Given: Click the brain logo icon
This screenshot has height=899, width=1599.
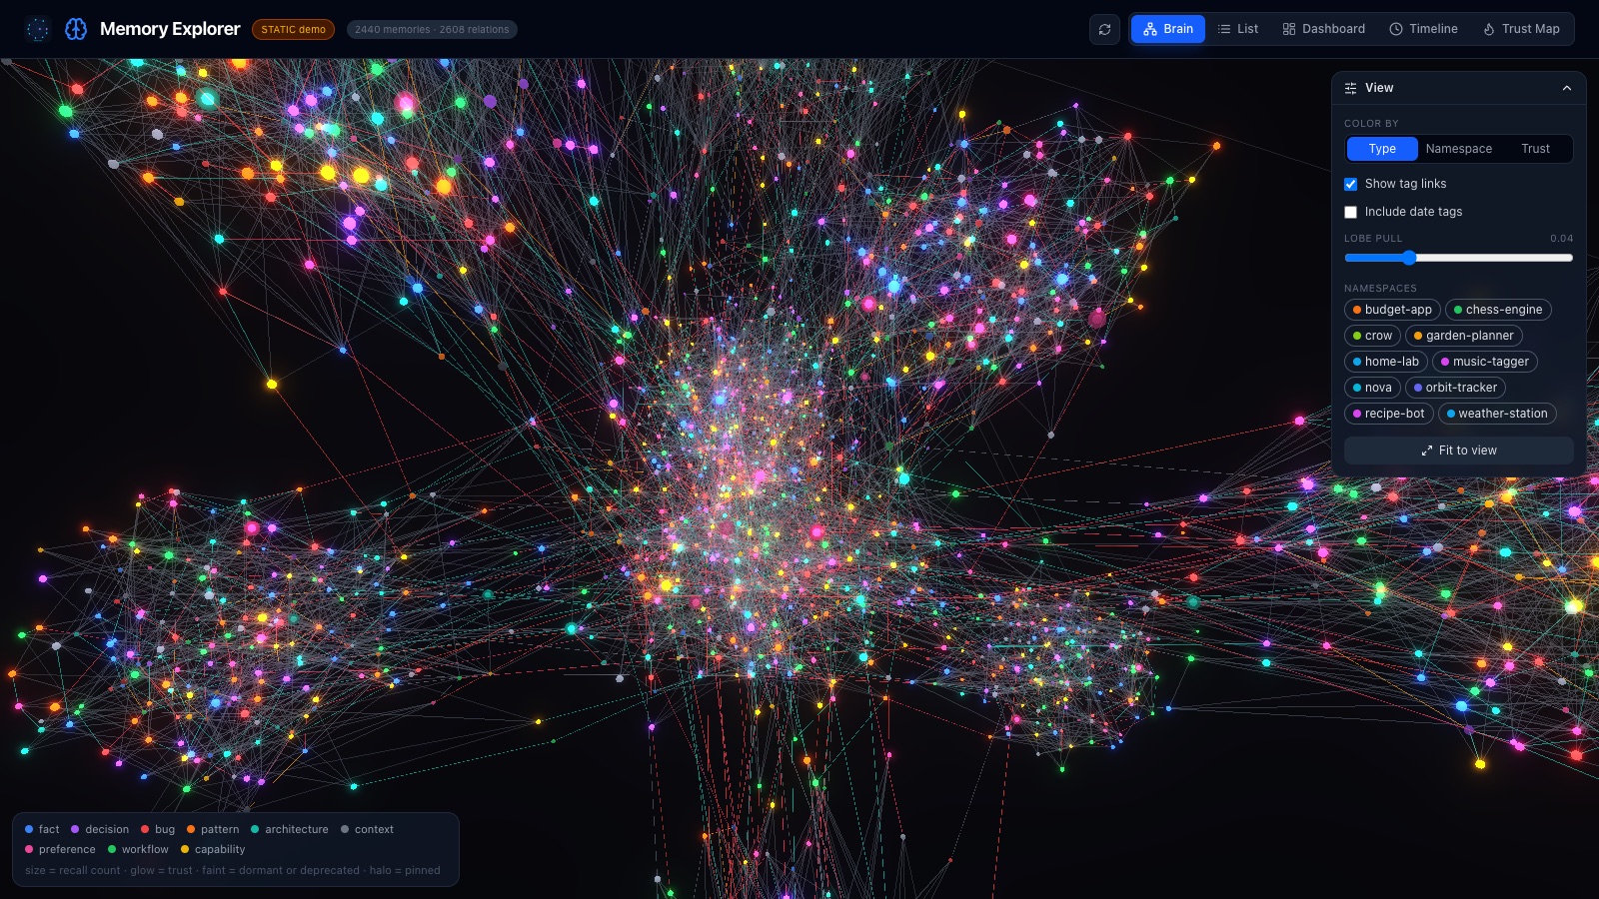Looking at the screenshot, I should click(76, 29).
